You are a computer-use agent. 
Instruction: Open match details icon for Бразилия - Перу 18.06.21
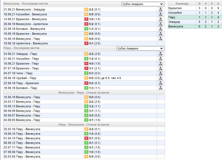point(160,63)
